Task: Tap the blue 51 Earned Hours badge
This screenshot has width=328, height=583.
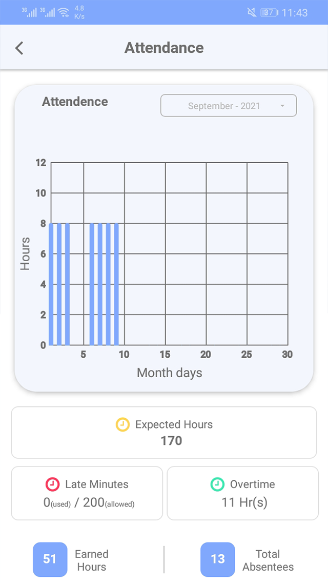Action: [x=50, y=559]
